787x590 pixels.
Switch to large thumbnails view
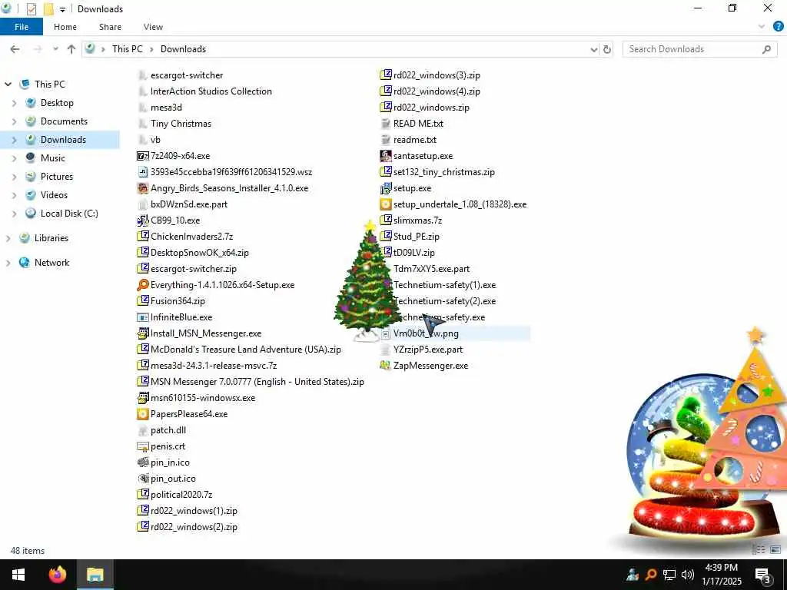click(x=775, y=550)
